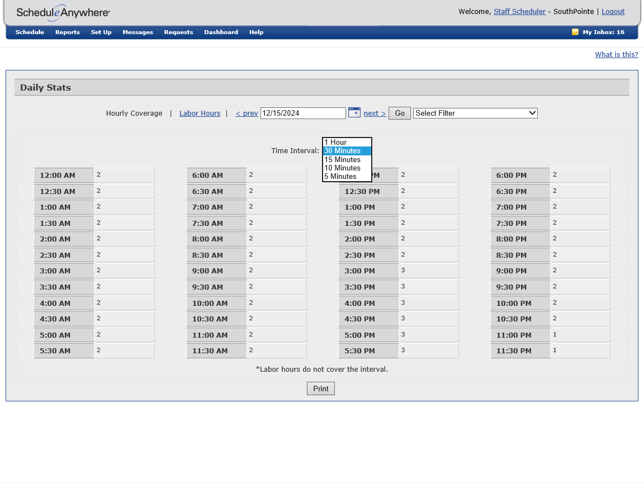Open the Messages menu
This screenshot has width=644, height=483.
point(138,32)
